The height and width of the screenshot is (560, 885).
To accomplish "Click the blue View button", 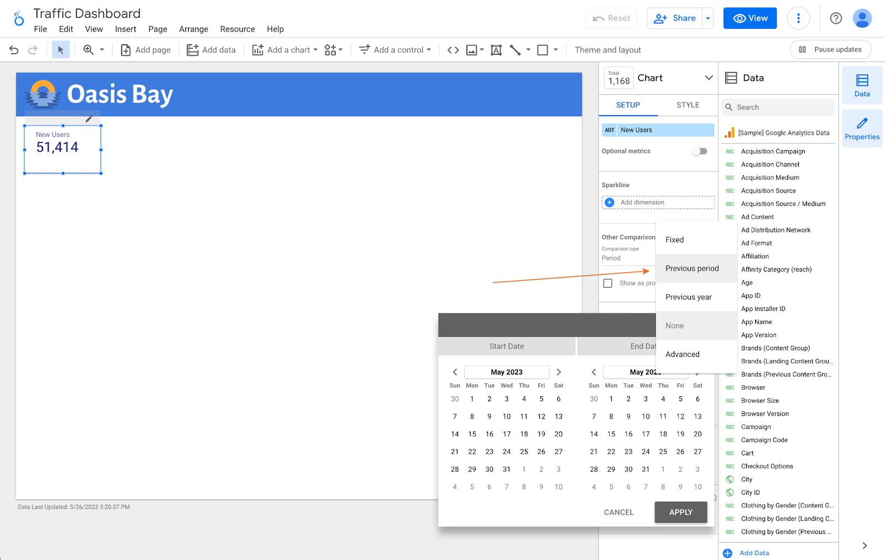I will point(749,18).
